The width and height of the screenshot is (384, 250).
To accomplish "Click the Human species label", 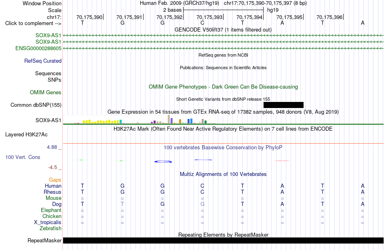I will pos(53,186).
